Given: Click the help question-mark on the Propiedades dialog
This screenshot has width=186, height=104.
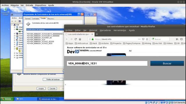Looking at the screenshot, I should (x=79, y=14).
